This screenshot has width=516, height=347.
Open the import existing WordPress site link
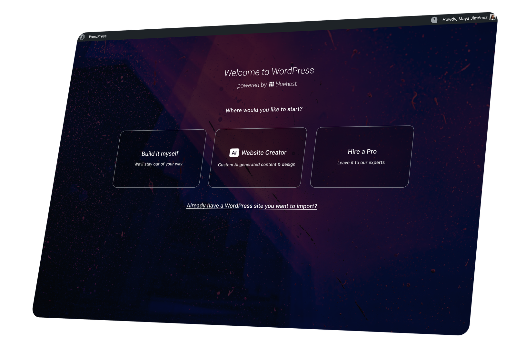(253, 205)
